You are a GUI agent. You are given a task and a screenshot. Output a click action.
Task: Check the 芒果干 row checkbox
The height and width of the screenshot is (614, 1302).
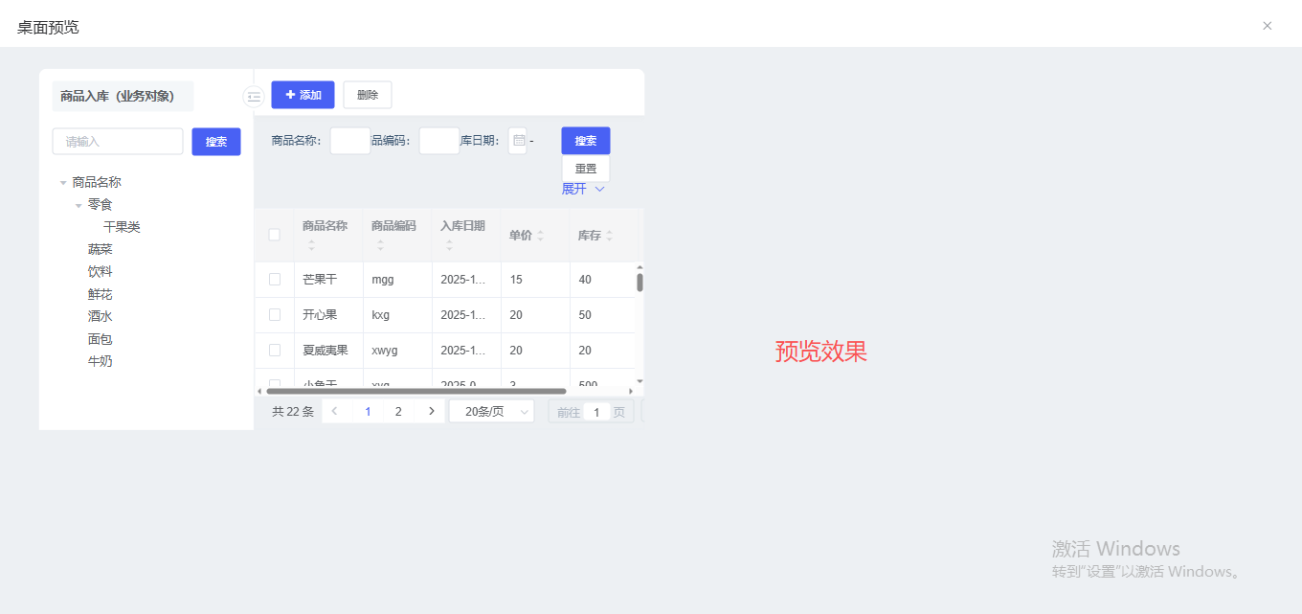pos(275,280)
